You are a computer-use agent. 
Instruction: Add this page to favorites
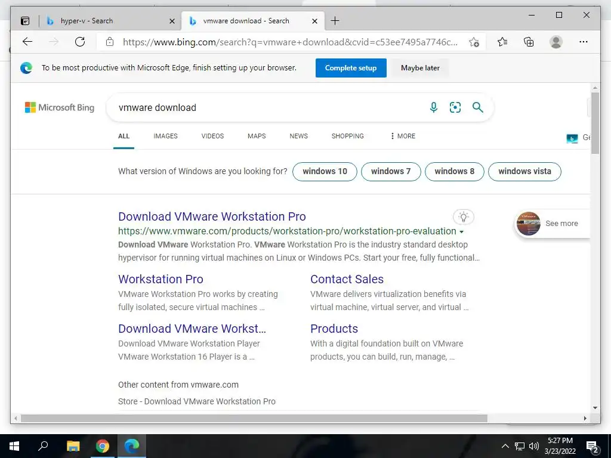(x=474, y=42)
